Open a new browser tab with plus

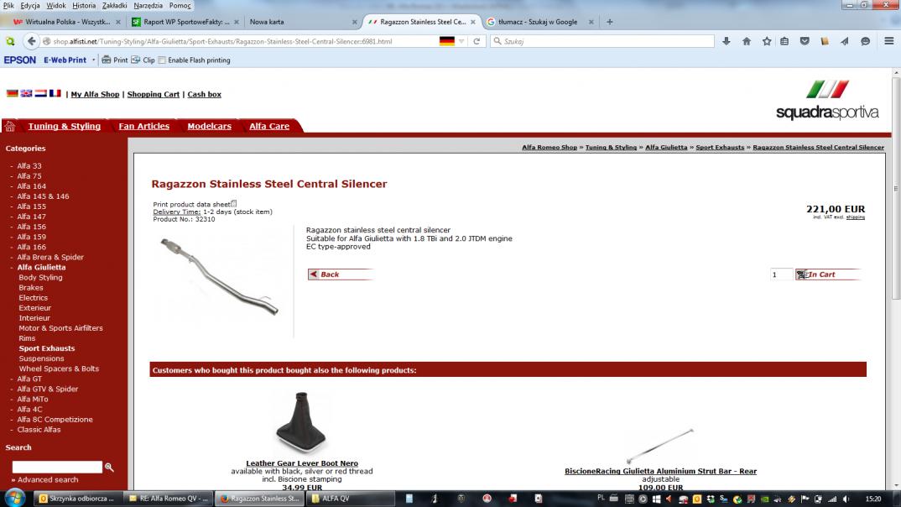pyautogui.click(x=610, y=22)
